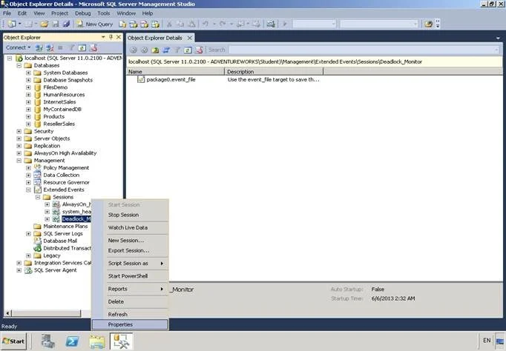The width and height of the screenshot is (506, 351).
Task: Open the File menu
Action: pos(7,13)
